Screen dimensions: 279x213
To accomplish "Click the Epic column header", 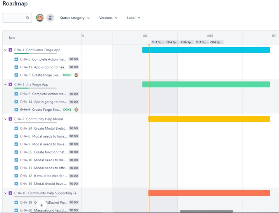I will (x=12, y=38).
